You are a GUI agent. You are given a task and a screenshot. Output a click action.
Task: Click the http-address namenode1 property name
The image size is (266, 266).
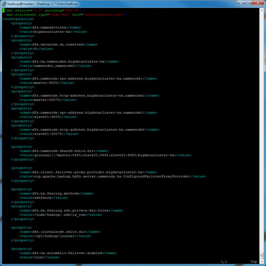[x=88, y=96]
